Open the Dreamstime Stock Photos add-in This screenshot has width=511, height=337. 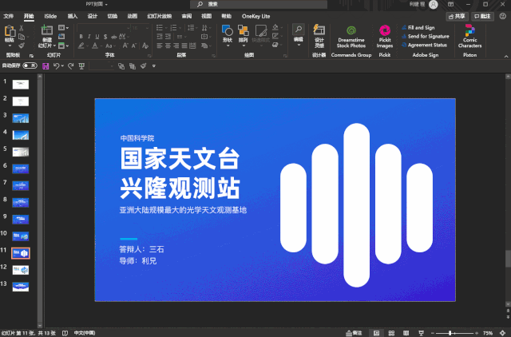coord(351,37)
